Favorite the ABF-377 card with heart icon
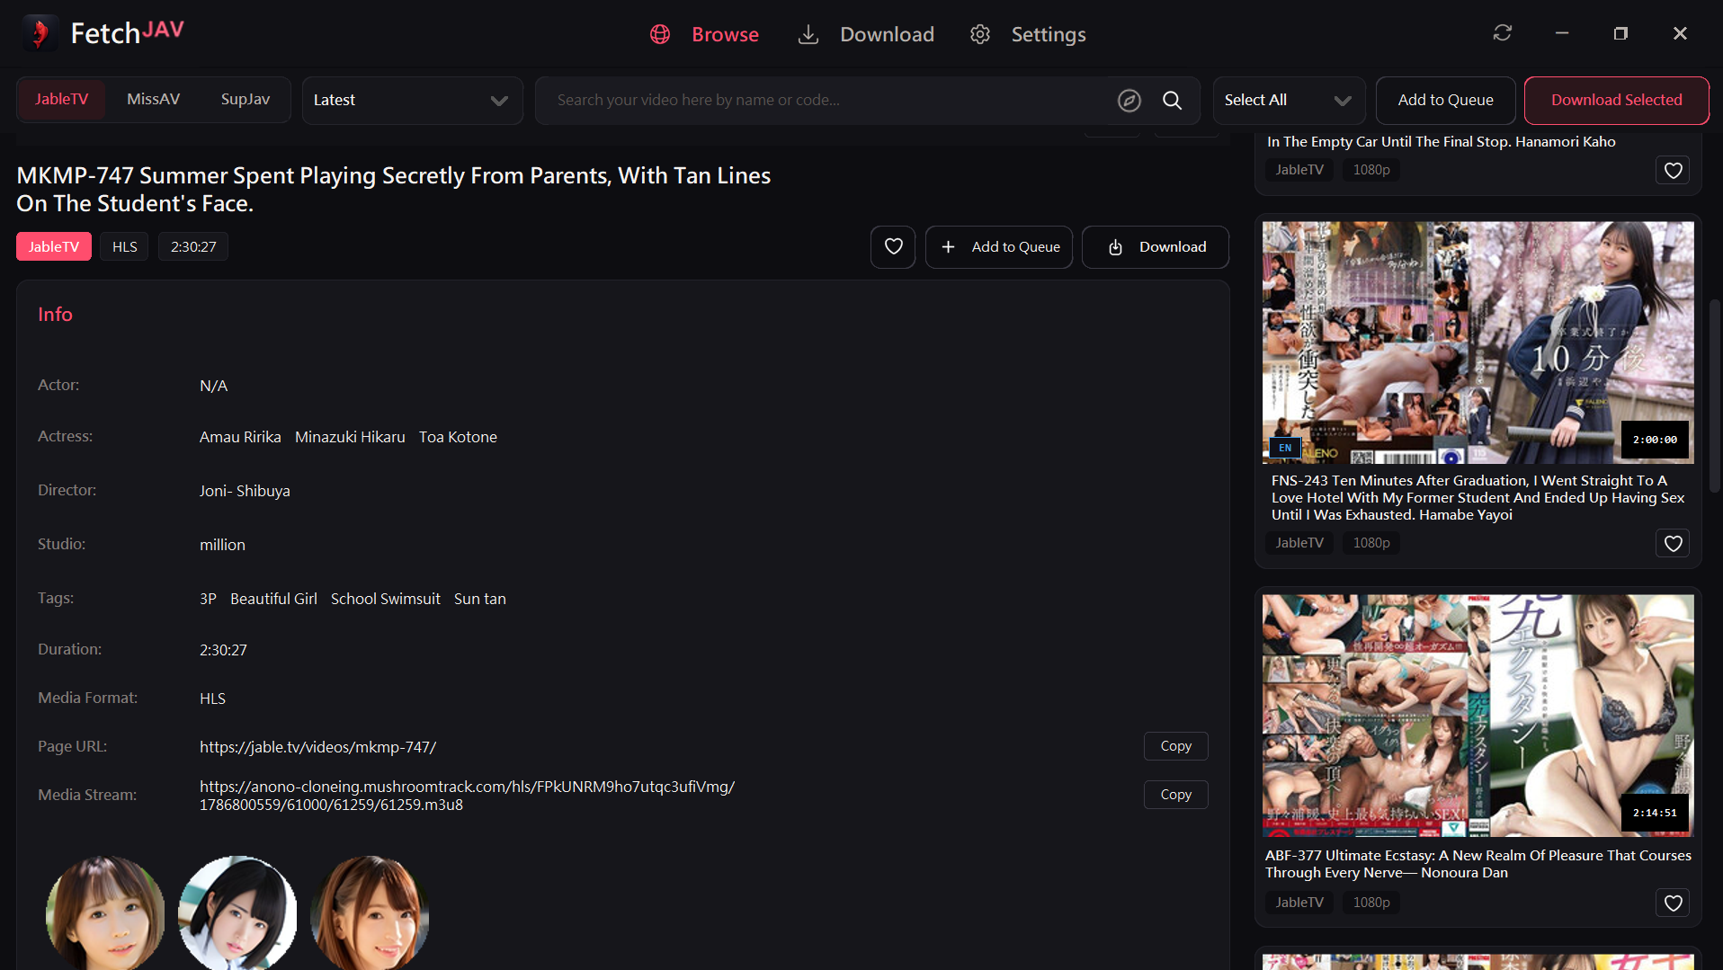The width and height of the screenshot is (1723, 970). coord(1673,903)
